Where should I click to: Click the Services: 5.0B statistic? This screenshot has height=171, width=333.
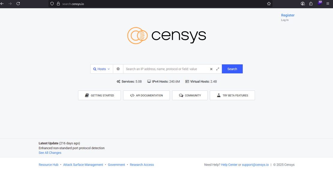[129, 82]
